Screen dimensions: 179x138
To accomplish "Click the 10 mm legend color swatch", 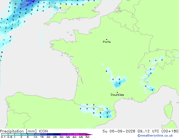I will [38, 134].
